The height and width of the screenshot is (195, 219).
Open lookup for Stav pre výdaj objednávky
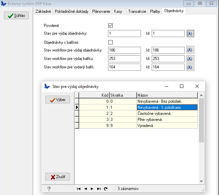tap(190, 33)
